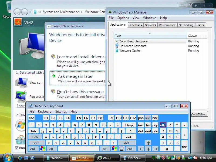
Task: Switch to the Performance tab
Action: [x=167, y=25]
